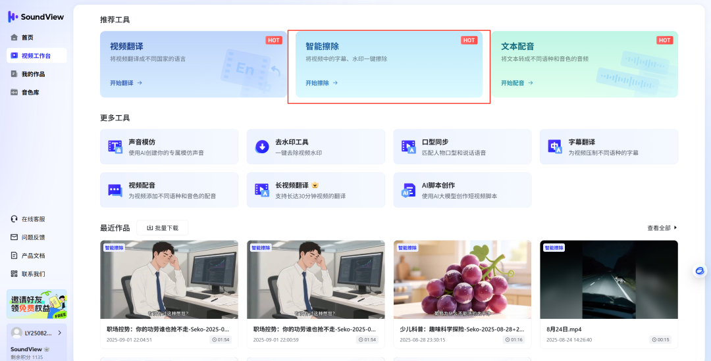Click 开始擦除 link
The height and width of the screenshot is (361, 711).
pos(321,83)
